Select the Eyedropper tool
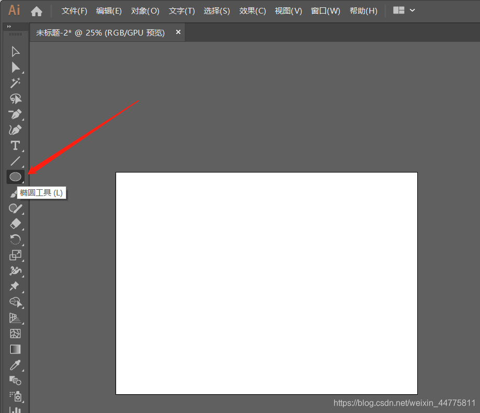The height and width of the screenshot is (413, 480). pos(15,365)
